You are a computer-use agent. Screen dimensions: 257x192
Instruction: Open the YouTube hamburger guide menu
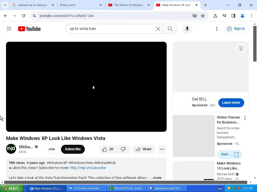[9, 29]
